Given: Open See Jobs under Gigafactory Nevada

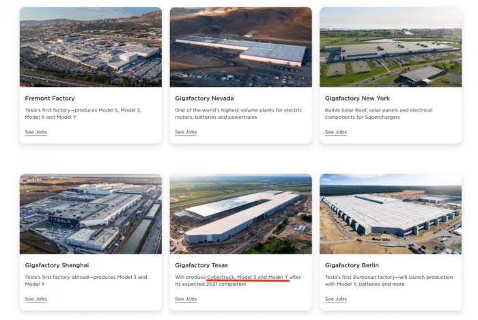Looking at the screenshot, I should click(x=186, y=132).
